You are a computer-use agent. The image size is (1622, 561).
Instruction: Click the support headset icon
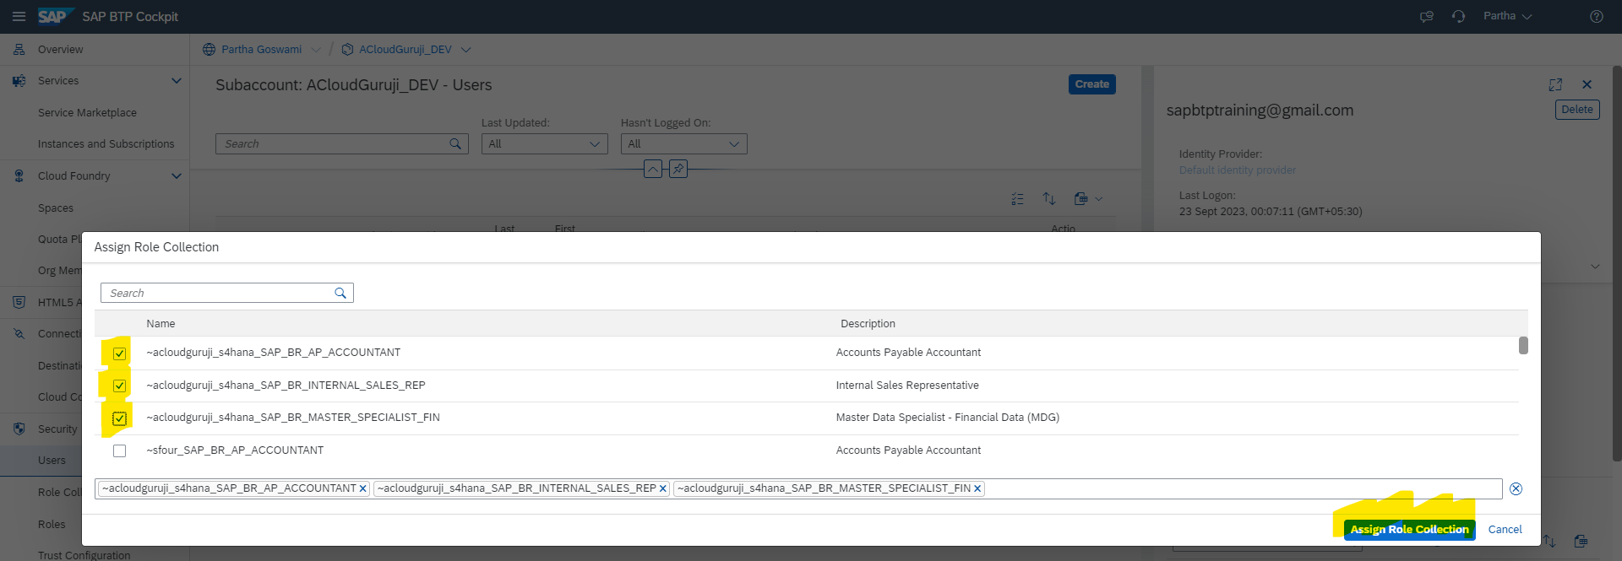(x=1458, y=16)
